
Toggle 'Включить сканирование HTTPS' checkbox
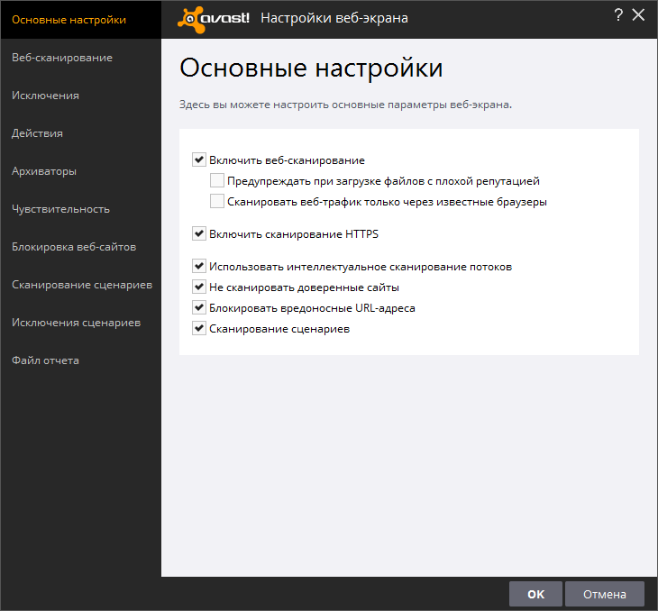199,233
